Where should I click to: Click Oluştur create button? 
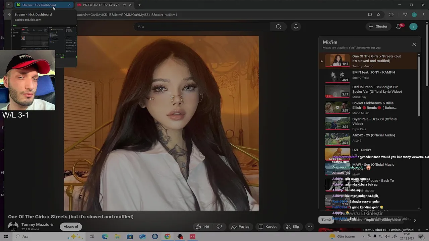[378, 26]
